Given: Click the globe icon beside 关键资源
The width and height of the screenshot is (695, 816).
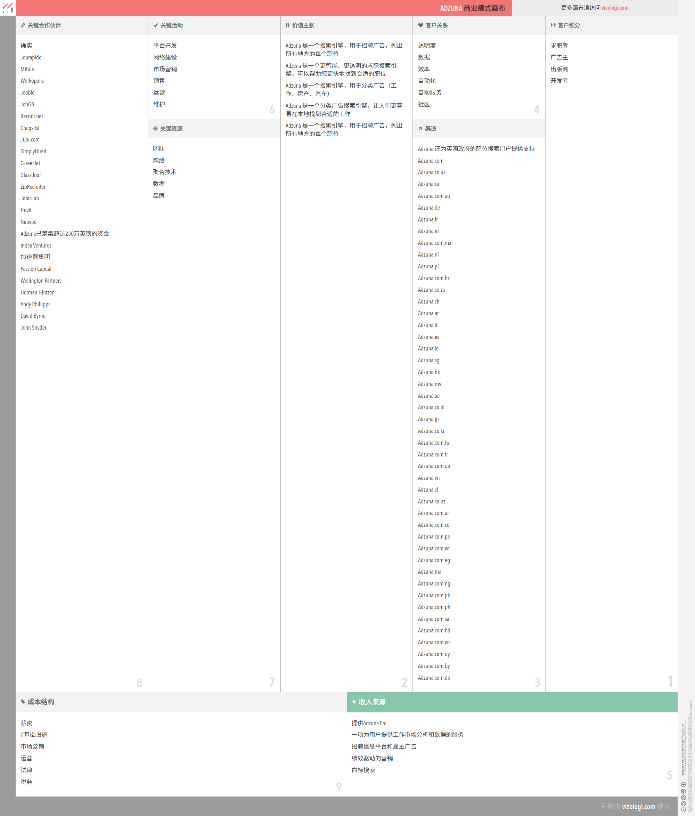Looking at the screenshot, I should [x=155, y=128].
